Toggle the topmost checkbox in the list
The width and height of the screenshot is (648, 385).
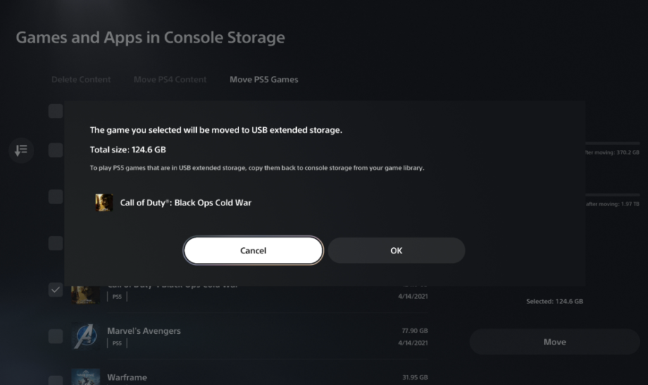point(56,111)
